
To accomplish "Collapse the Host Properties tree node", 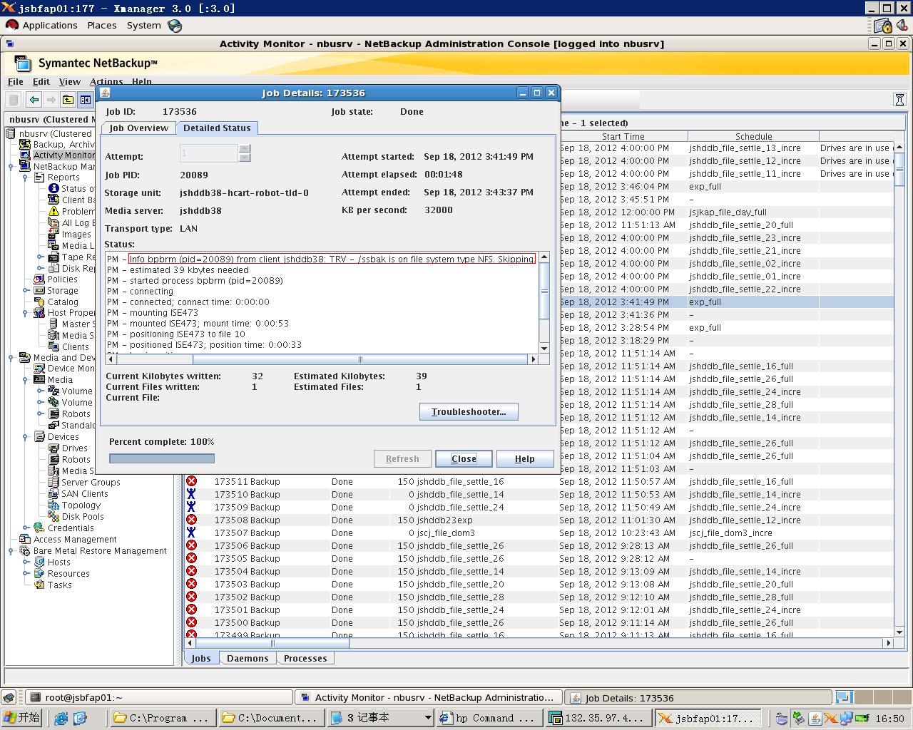I will pyautogui.click(x=26, y=312).
